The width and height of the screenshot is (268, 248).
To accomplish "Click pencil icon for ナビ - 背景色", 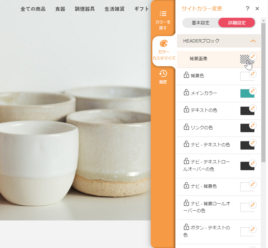I will tap(253, 184).
